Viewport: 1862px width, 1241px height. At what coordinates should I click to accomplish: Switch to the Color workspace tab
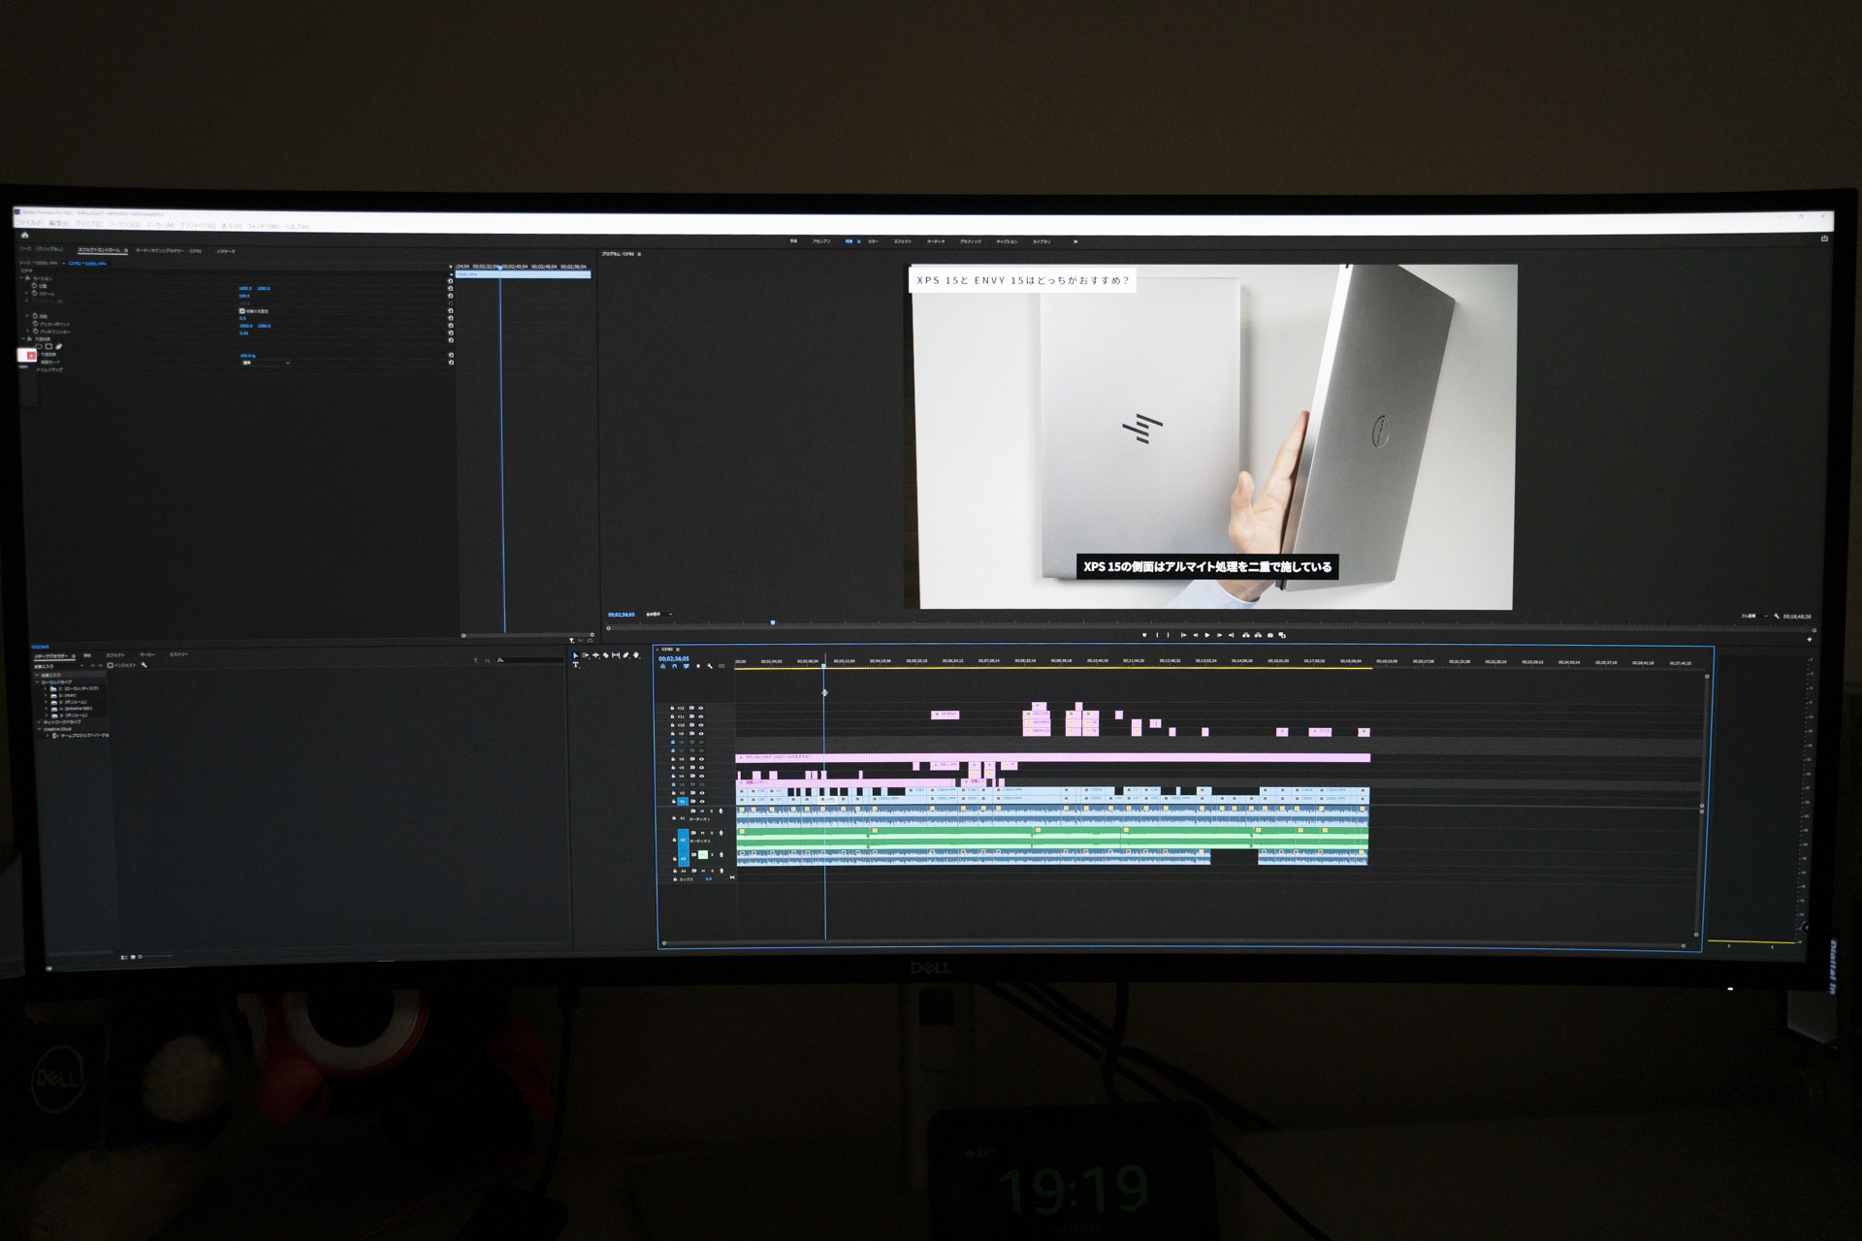[x=873, y=240]
